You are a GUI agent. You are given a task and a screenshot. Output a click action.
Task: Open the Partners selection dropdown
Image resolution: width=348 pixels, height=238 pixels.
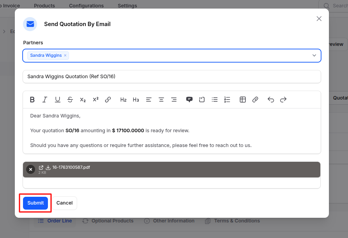[x=314, y=55]
